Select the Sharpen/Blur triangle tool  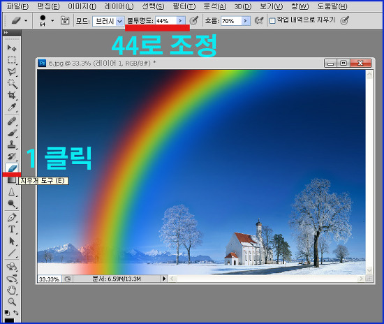[11, 192]
